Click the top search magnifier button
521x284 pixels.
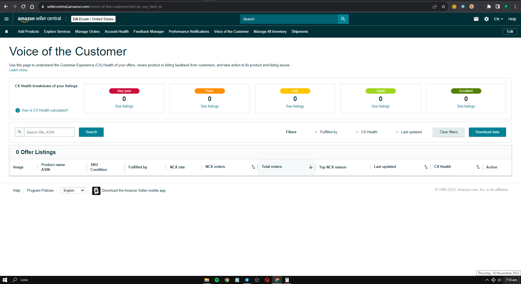tap(343, 19)
